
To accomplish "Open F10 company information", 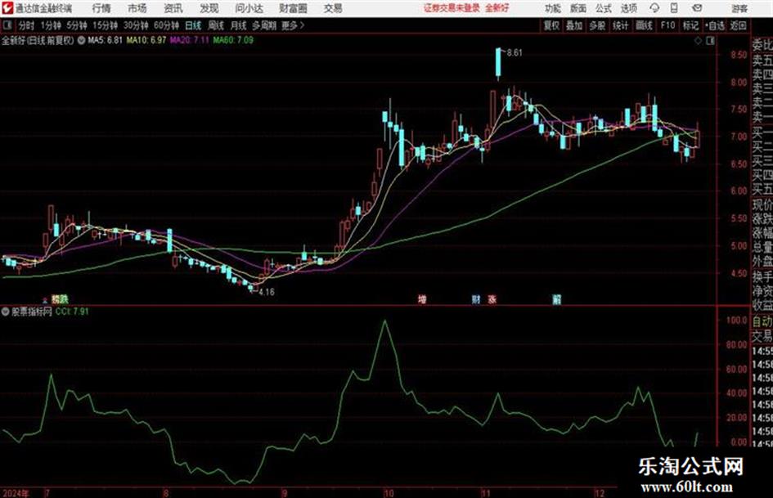I will coord(667,25).
